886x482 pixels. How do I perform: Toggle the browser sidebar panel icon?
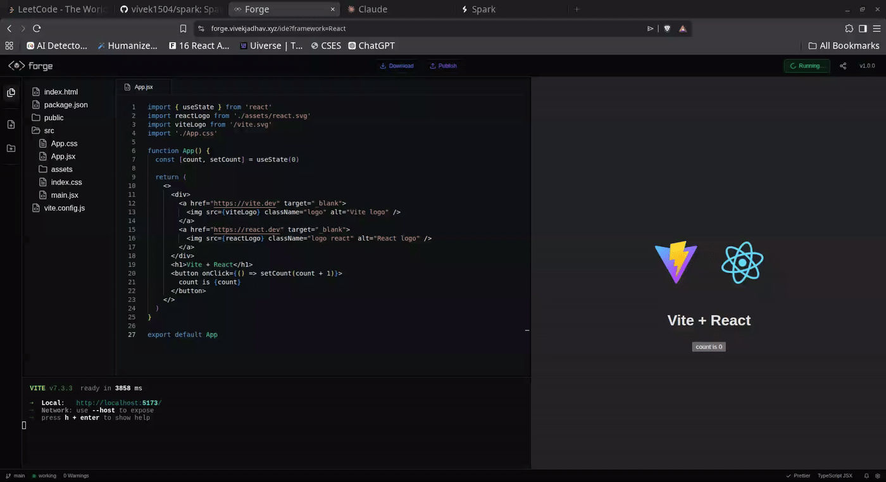pyautogui.click(x=863, y=28)
